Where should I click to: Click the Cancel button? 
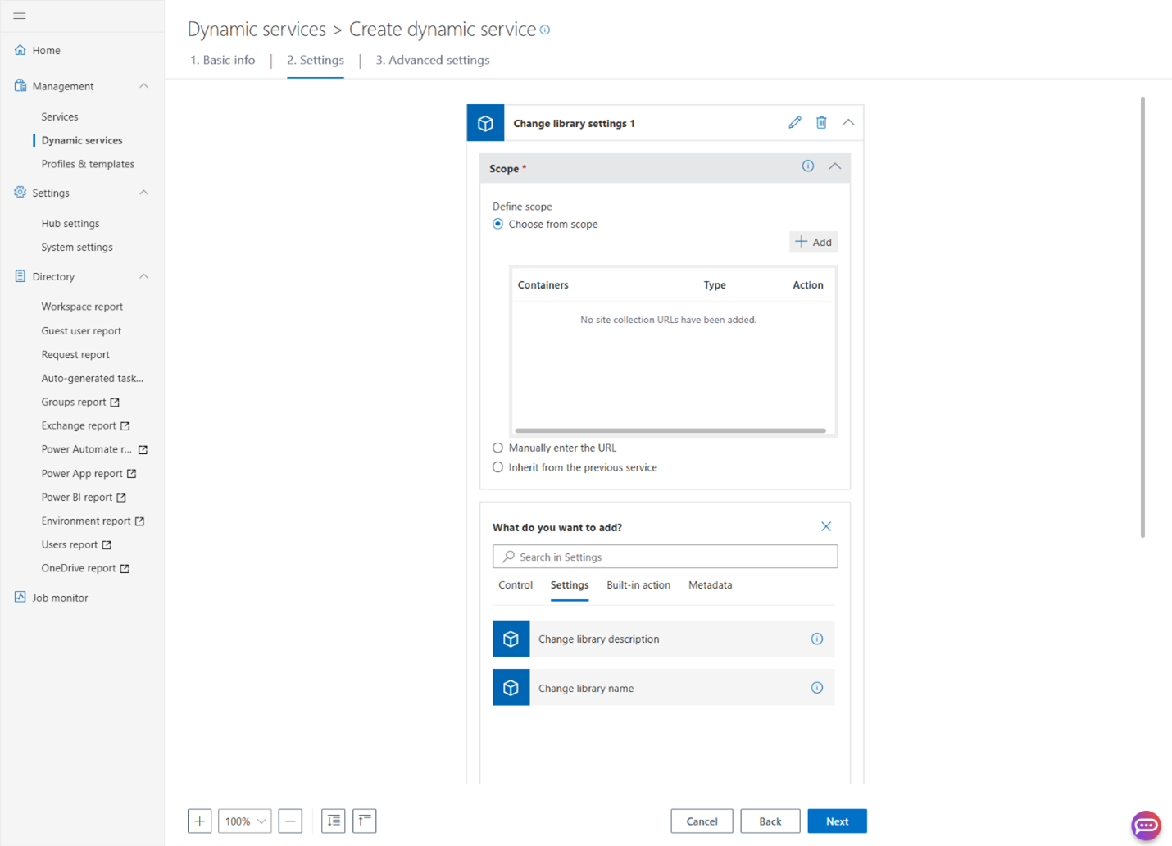(702, 821)
